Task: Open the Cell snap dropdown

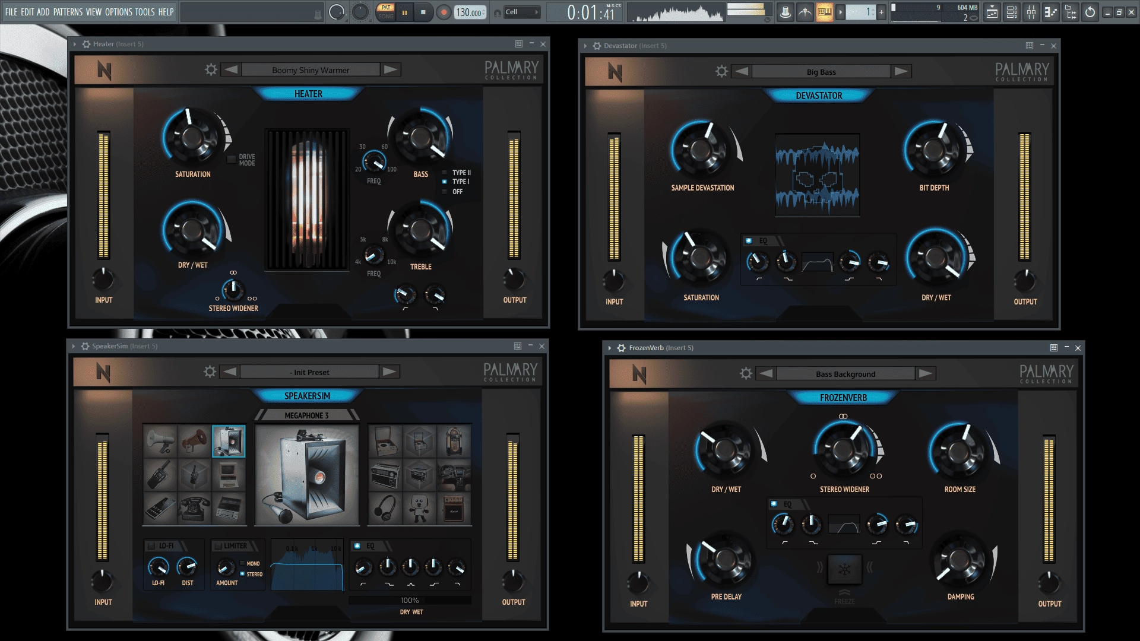Action: (x=522, y=12)
